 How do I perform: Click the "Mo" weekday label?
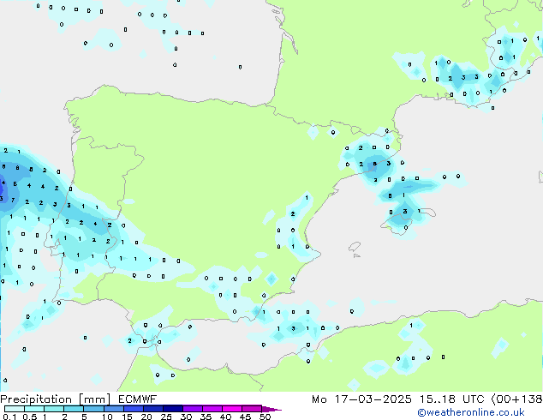(319, 399)
